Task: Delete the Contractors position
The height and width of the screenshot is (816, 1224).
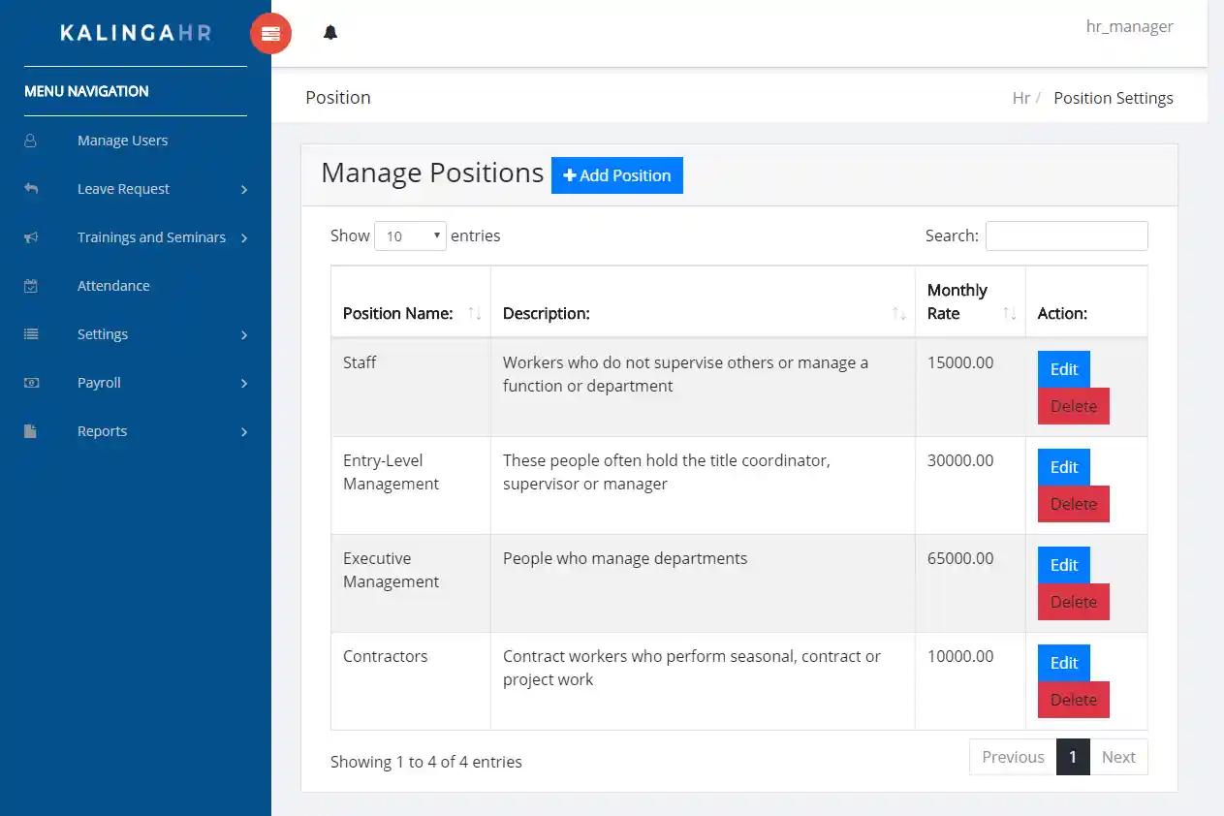Action: [1074, 700]
